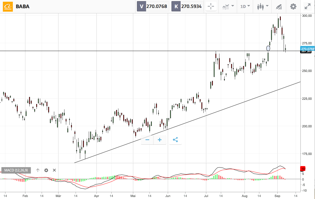Remove the MACD indicator
This screenshot has height=199, width=315.
coord(54,170)
